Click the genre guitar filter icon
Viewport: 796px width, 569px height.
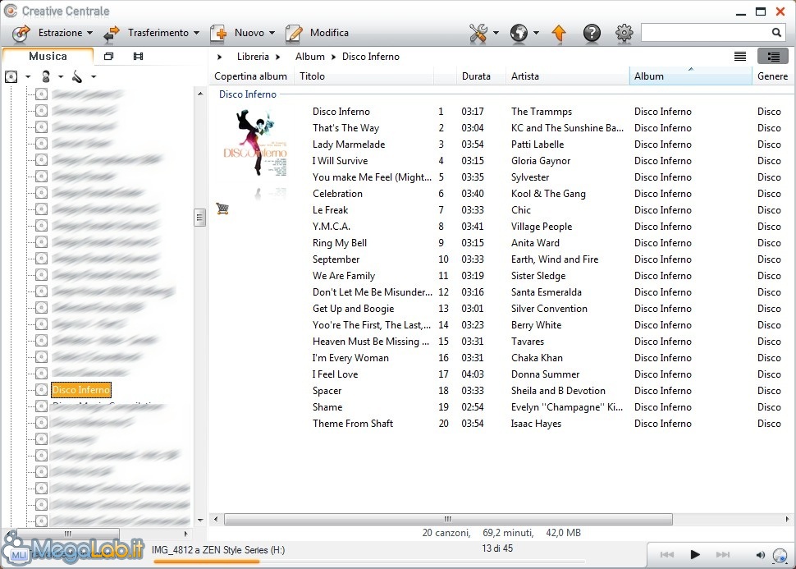tap(77, 76)
